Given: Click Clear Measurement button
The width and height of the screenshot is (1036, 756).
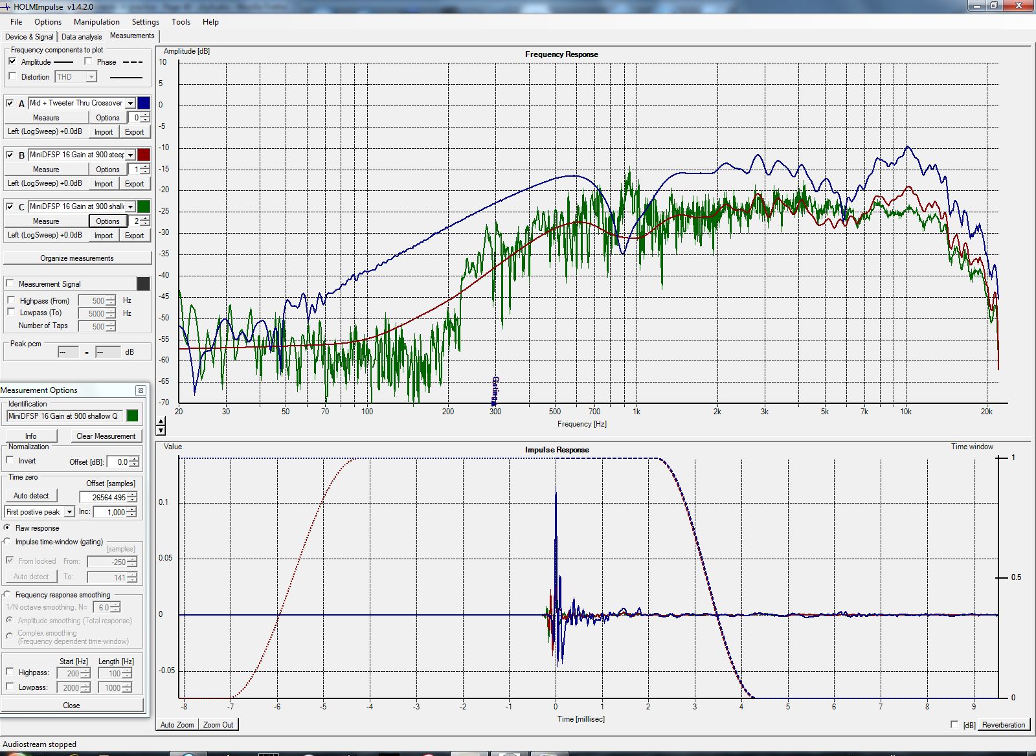Looking at the screenshot, I should pyautogui.click(x=106, y=436).
